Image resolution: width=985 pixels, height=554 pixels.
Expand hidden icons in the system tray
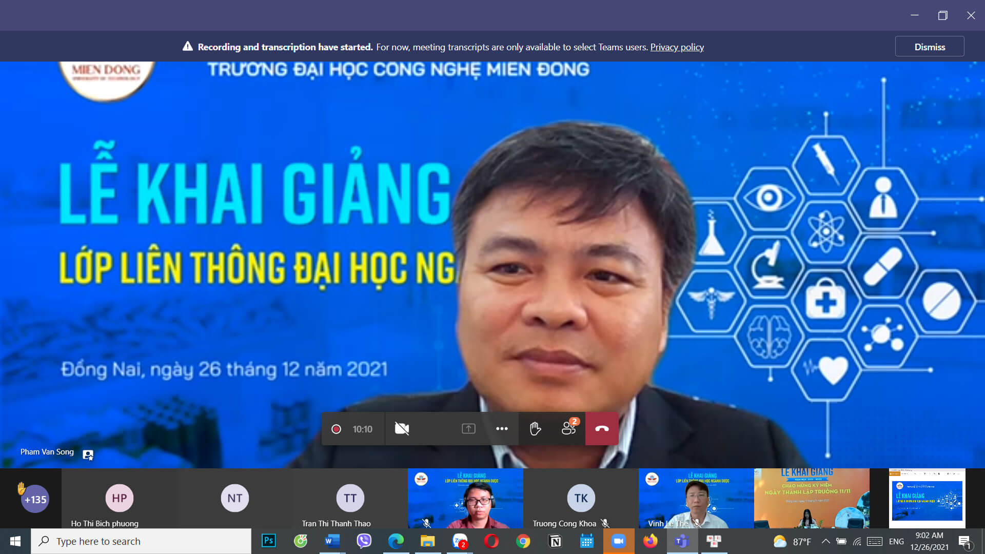pyautogui.click(x=826, y=541)
